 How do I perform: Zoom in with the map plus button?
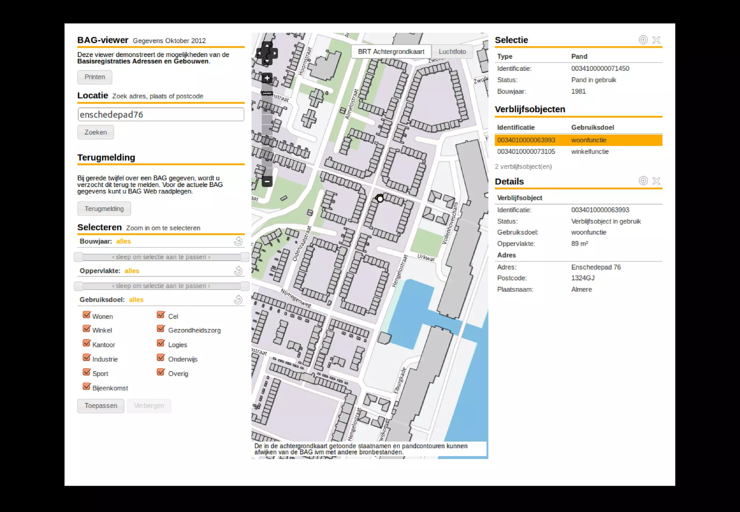tap(267, 78)
